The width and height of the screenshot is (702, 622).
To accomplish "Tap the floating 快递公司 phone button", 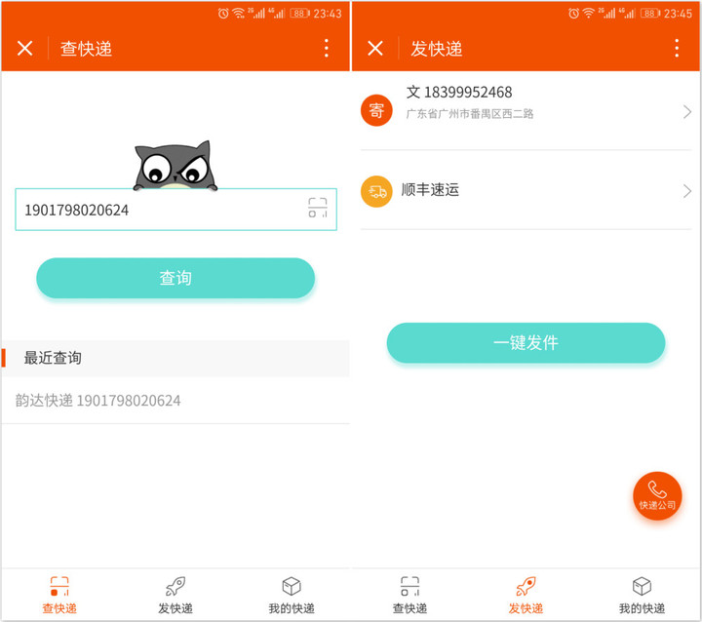I will click(657, 495).
